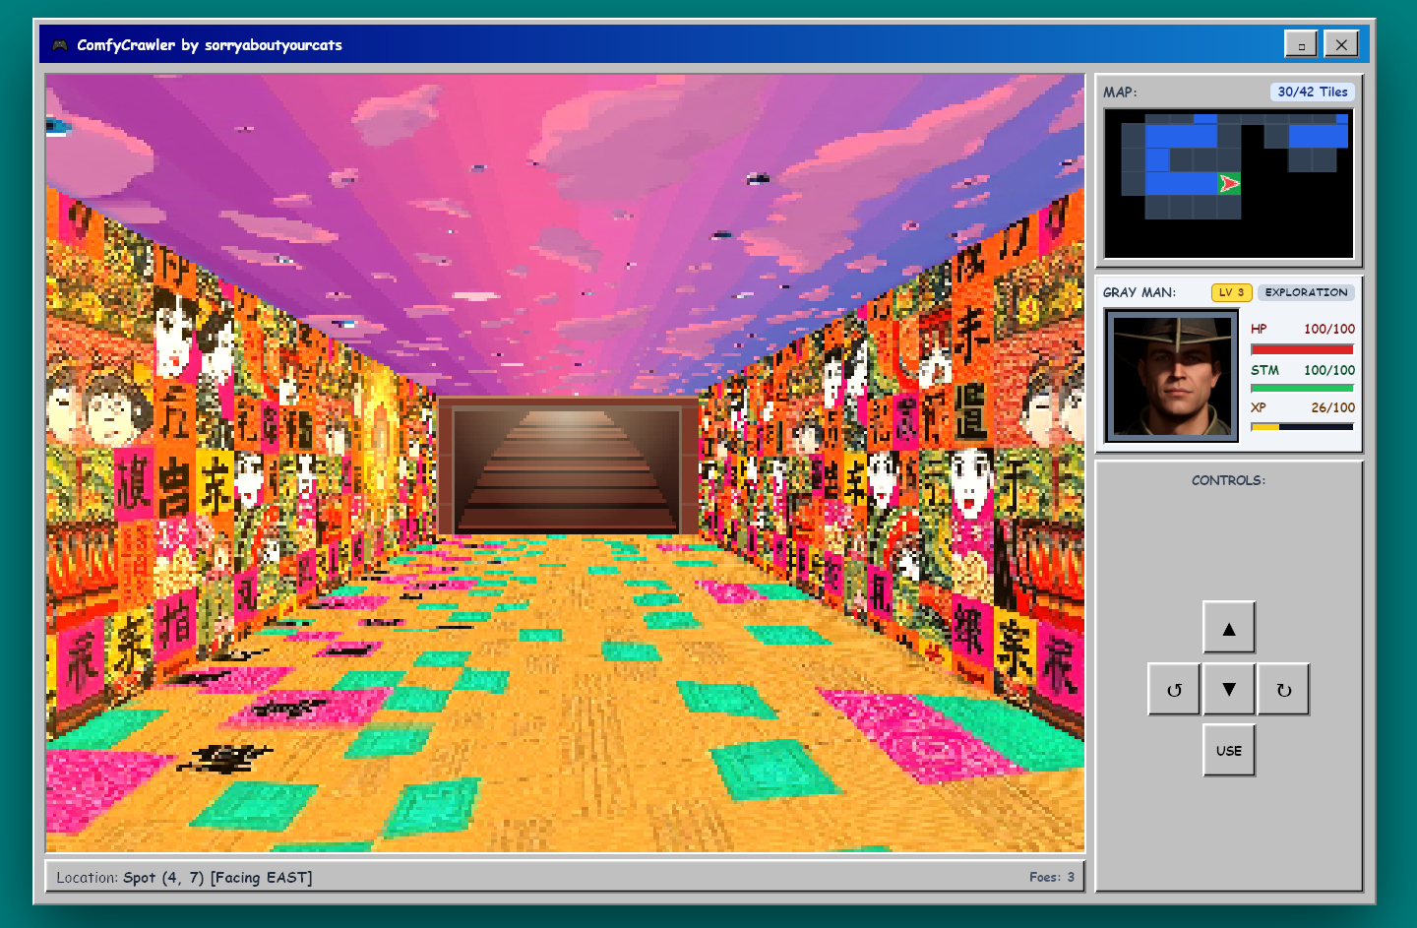Click the CONTROLS: heading
The height and width of the screenshot is (928, 1417).
[1229, 480]
